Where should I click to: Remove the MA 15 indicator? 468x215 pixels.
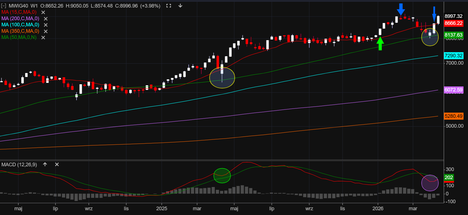[x=43, y=12]
